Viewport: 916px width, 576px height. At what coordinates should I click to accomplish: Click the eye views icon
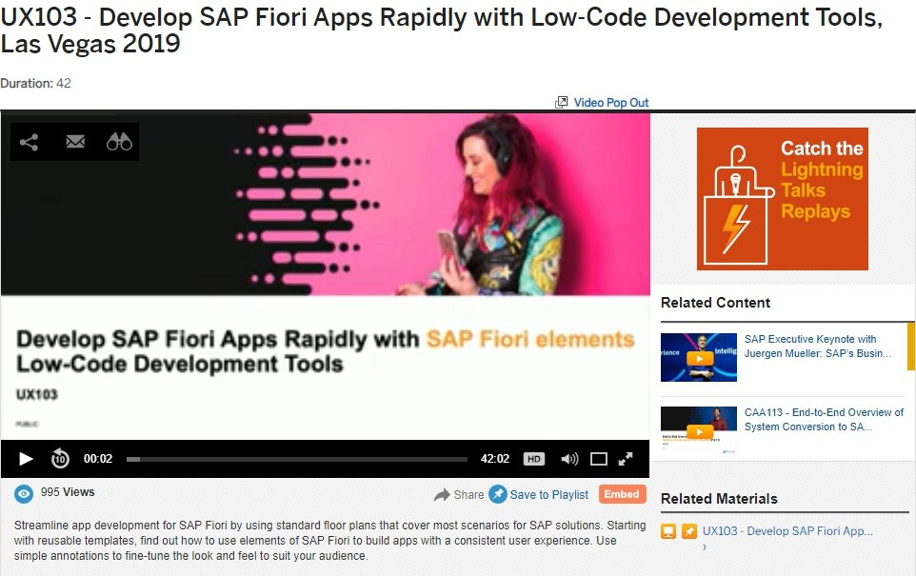[x=24, y=494]
